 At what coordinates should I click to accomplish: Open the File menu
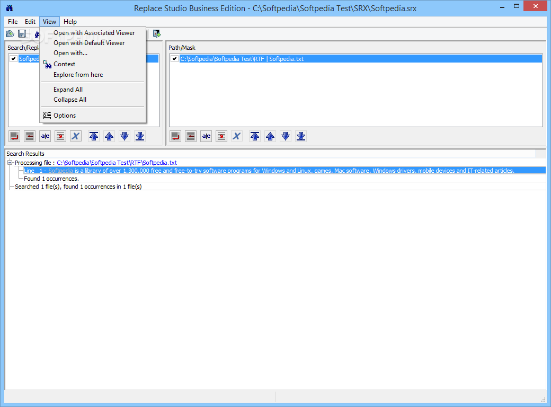point(13,21)
